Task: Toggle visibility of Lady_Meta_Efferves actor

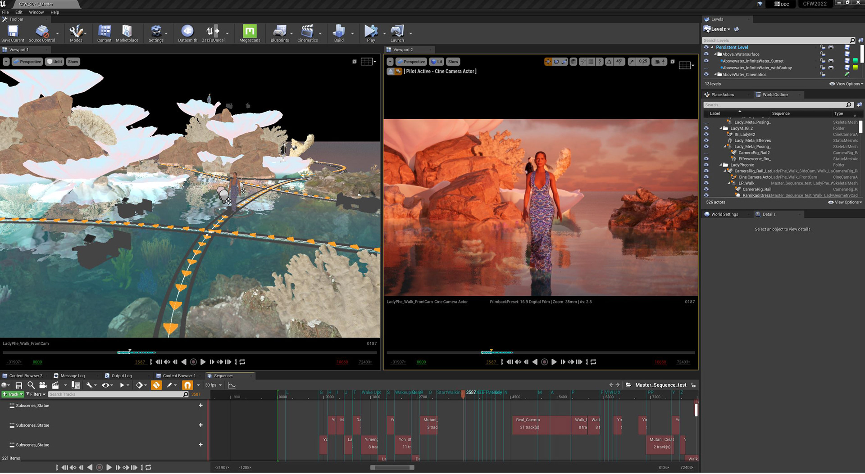Action: tap(706, 140)
